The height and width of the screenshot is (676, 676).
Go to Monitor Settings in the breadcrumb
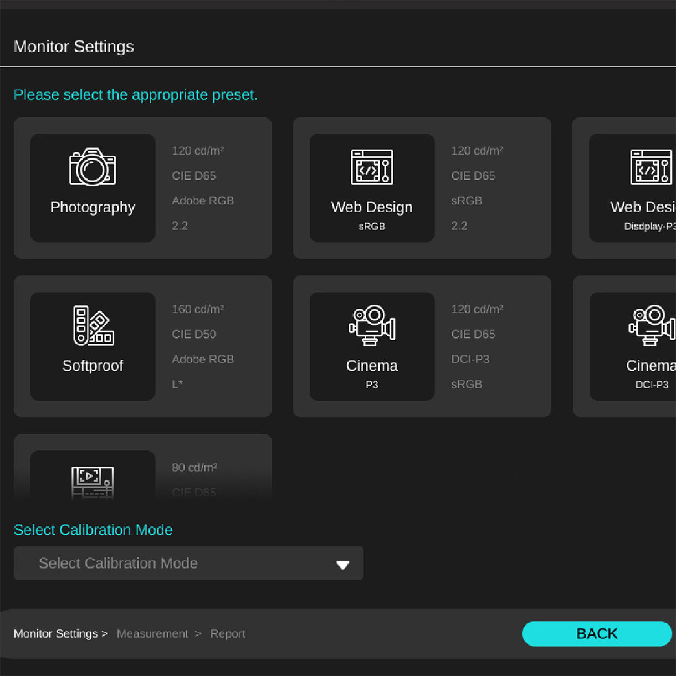click(55, 633)
